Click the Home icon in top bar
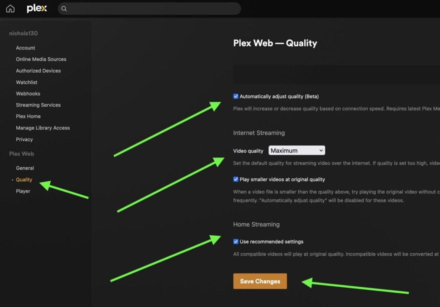This screenshot has width=440, height=307. 10,9
